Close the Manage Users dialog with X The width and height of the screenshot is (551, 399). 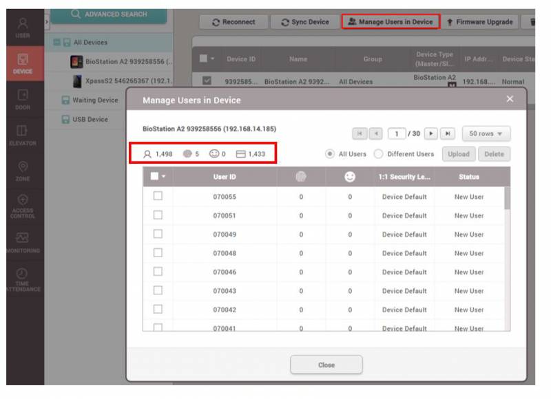pos(510,100)
